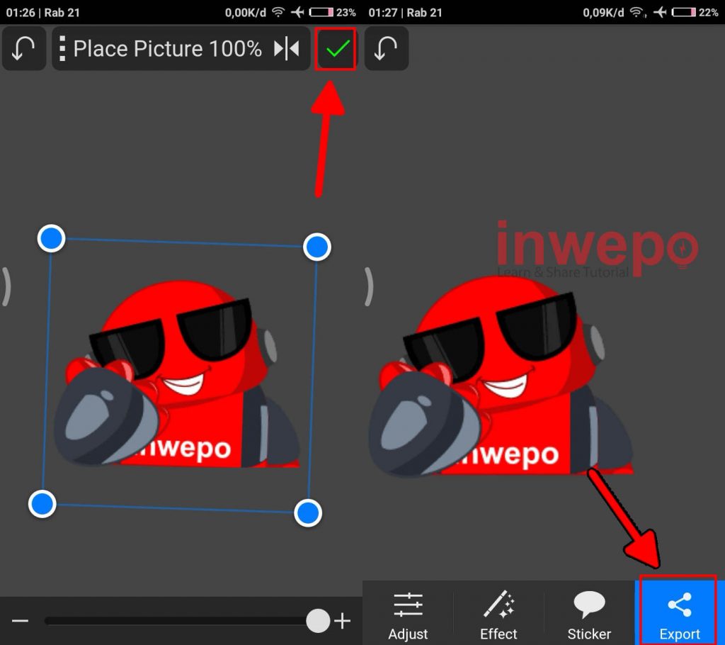Confirm placement with the green checkmark
Viewport: 725px width, 645px height.
[336, 49]
